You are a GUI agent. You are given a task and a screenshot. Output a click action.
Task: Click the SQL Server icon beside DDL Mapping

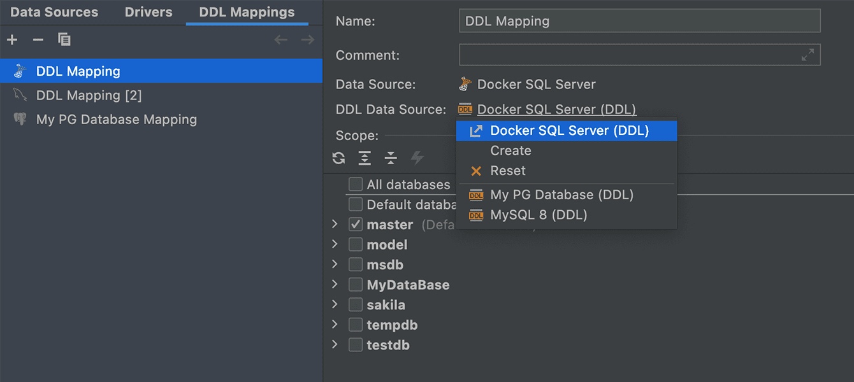[20, 71]
